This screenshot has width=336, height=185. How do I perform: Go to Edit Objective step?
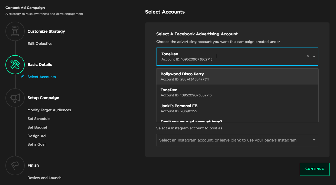click(40, 43)
